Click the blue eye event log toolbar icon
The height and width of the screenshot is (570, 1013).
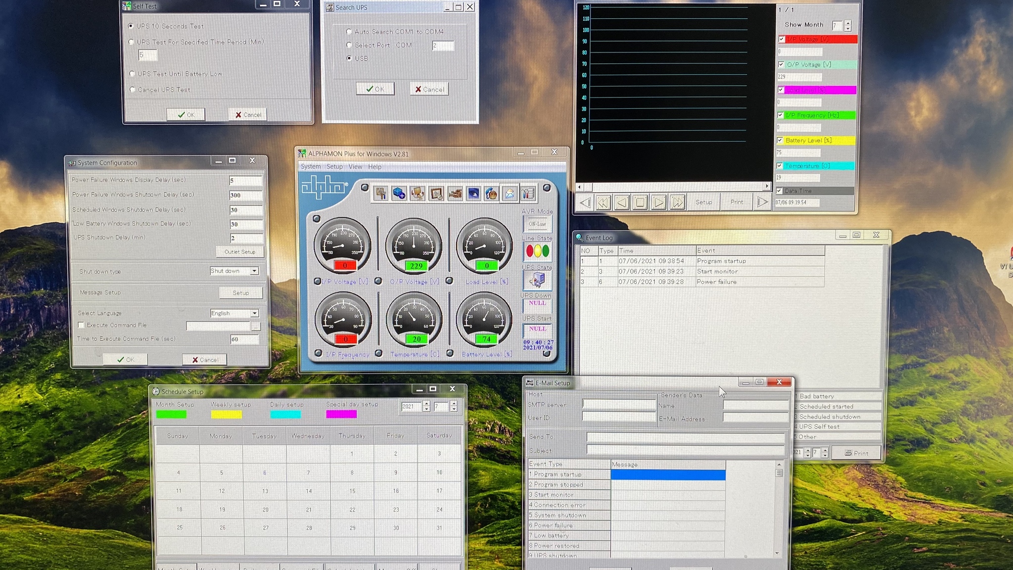click(x=473, y=193)
